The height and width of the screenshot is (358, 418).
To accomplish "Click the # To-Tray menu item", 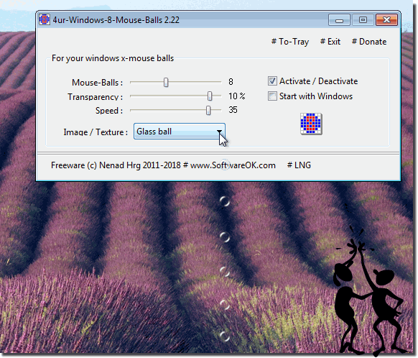I will 290,42.
